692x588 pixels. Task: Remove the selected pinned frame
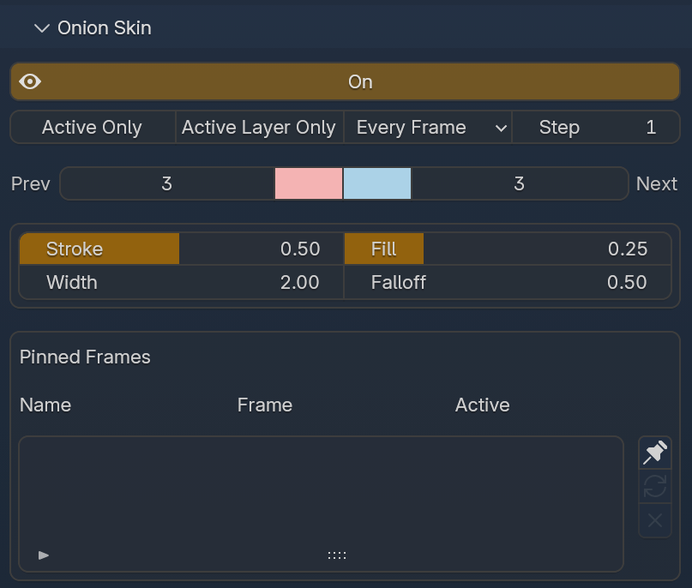(x=654, y=520)
